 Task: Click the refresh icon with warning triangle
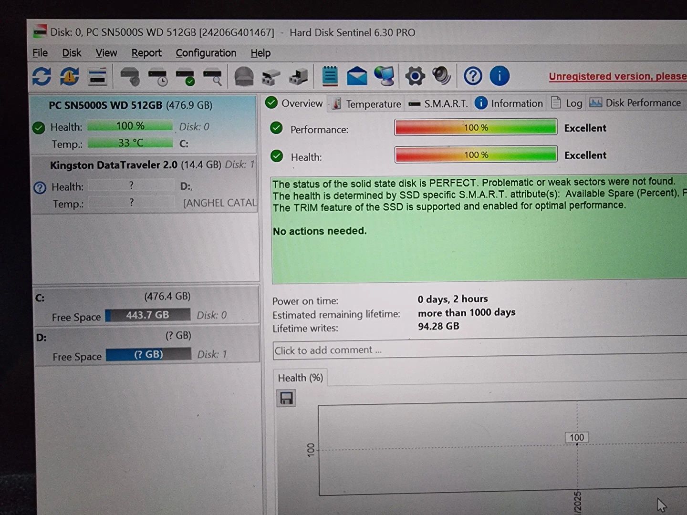pyautogui.click(x=70, y=76)
